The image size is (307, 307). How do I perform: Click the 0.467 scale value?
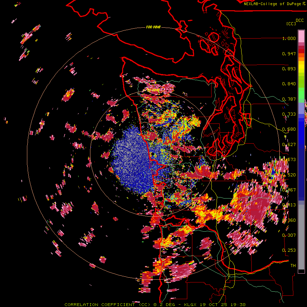[289, 190]
